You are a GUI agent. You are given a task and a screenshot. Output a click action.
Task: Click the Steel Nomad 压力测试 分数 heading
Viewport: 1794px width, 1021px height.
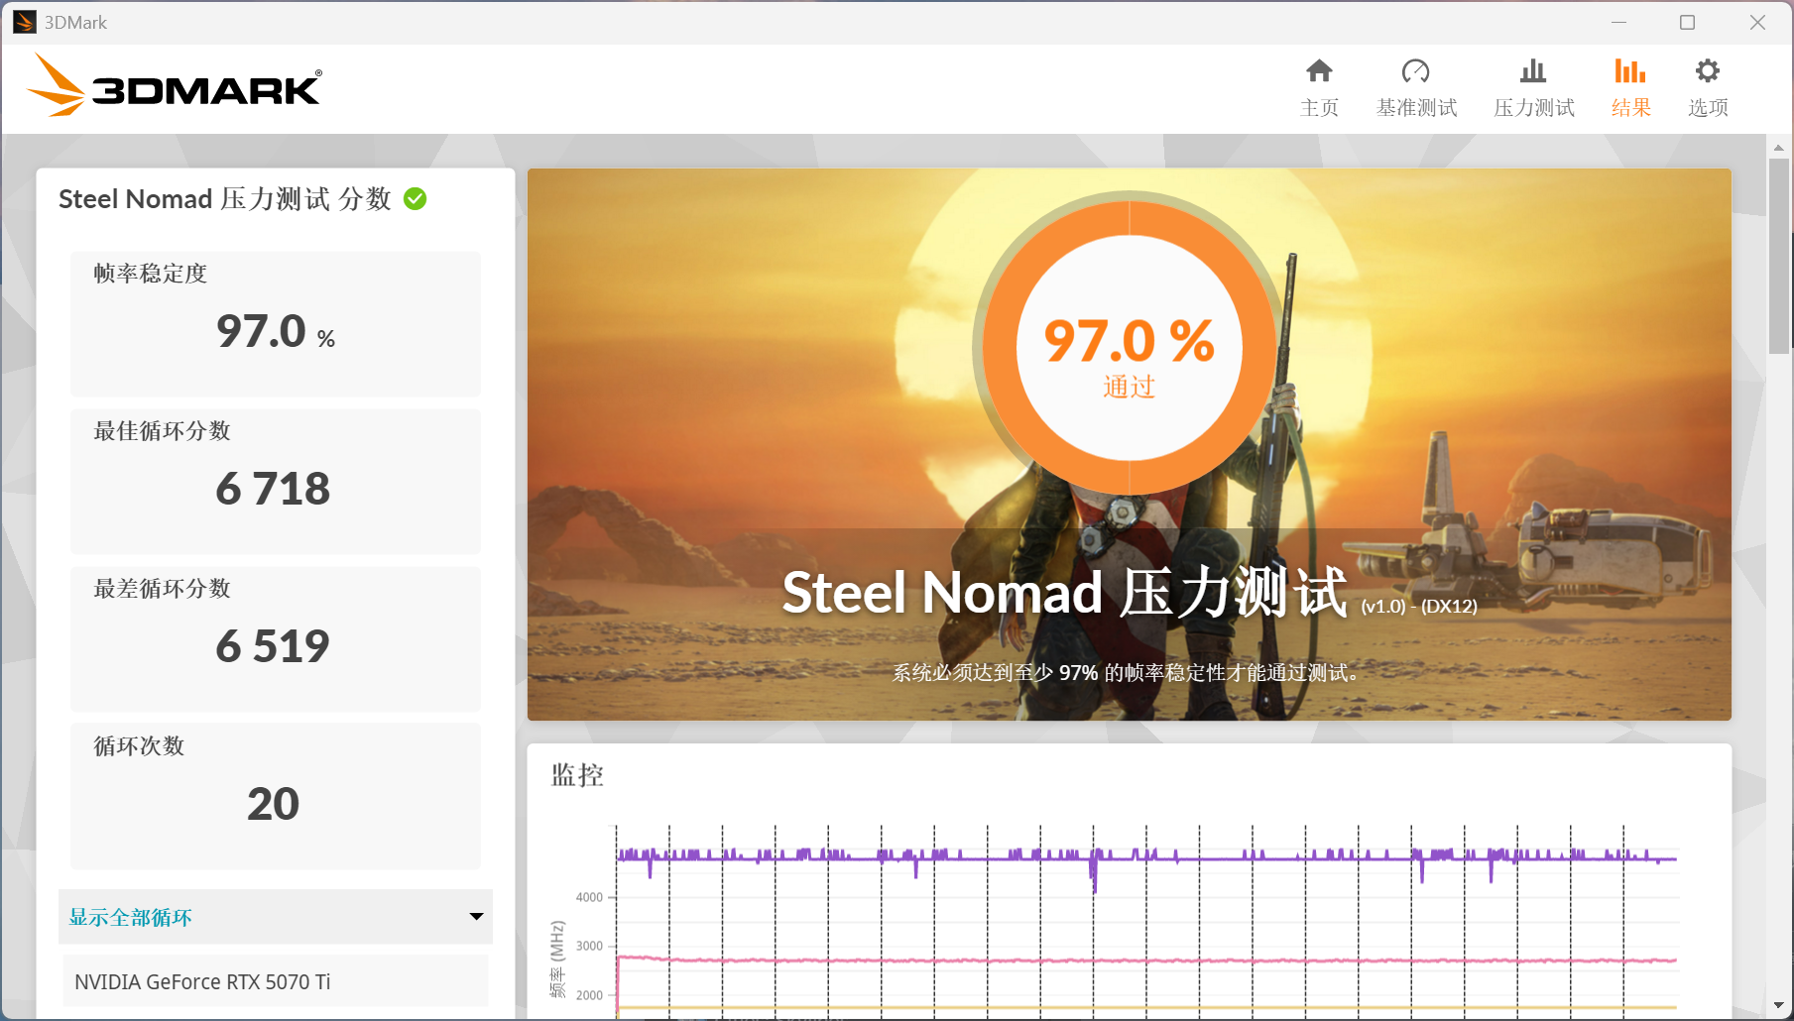coord(225,199)
